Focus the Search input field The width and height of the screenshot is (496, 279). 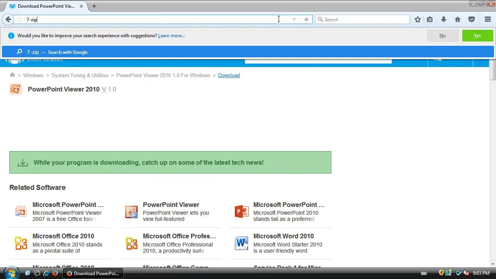click(362, 19)
